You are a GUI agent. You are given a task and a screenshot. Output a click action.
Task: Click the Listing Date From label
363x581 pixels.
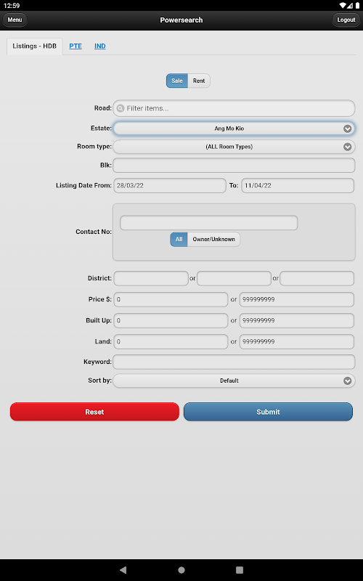pos(83,185)
